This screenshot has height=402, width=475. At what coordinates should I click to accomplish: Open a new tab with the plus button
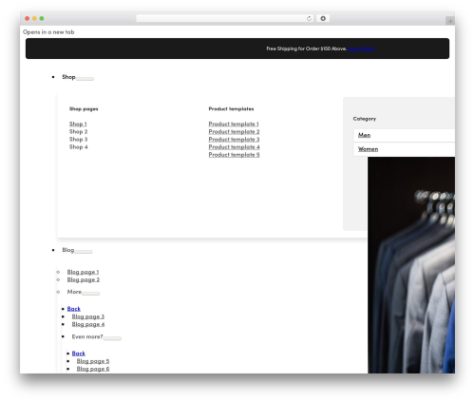pos(450,21)
